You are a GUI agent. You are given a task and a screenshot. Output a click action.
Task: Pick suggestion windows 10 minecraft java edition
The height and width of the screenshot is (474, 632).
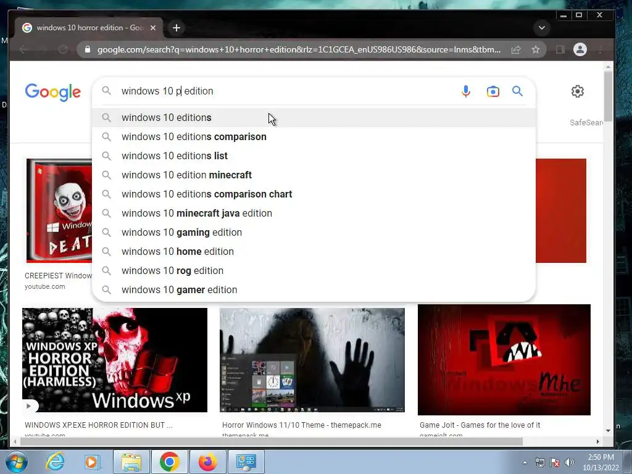(314, 213)
